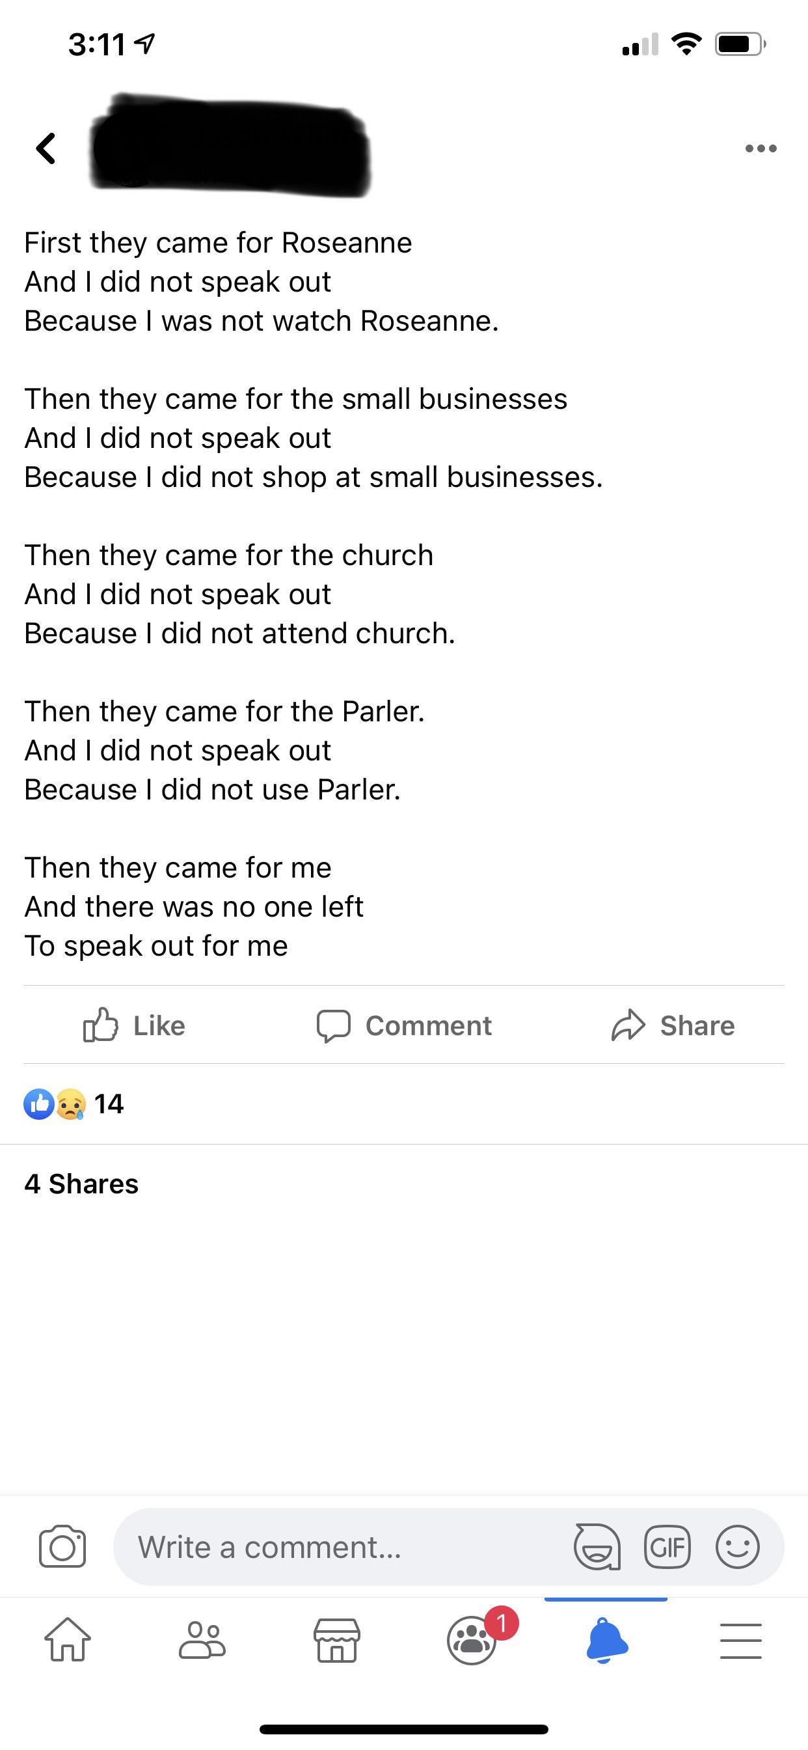Open the hamburger menu tab
The width and height of the screenshot is (808, 1750).
pos(741,1640)
